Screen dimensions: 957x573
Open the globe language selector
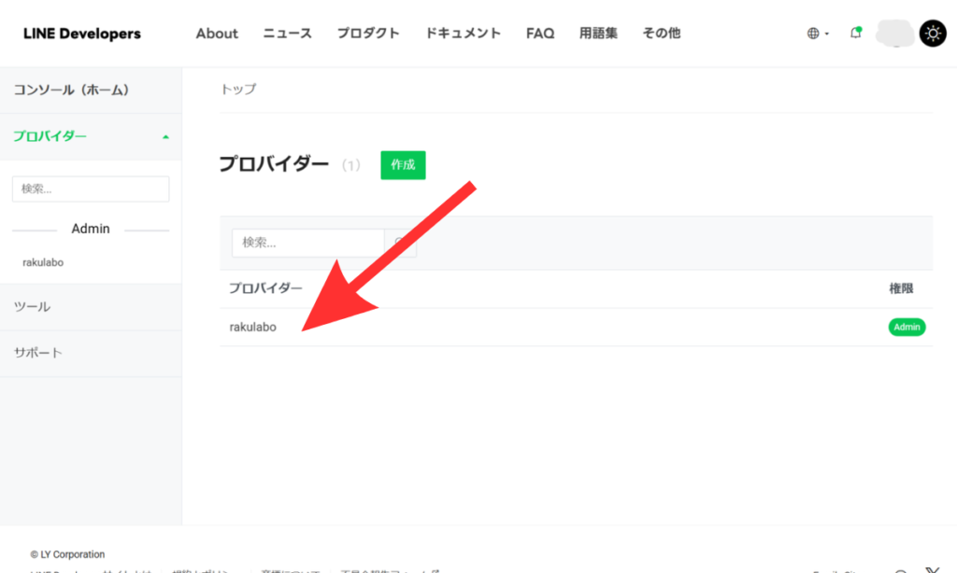tap(818, 34)
